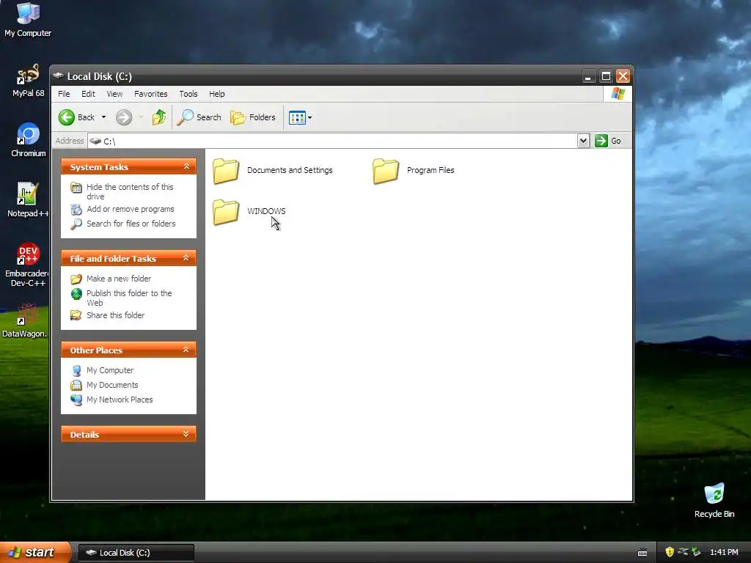This screenshot has height=563, width=751.
Task: Collapse the Other Places panel
Action: point(186,350)
